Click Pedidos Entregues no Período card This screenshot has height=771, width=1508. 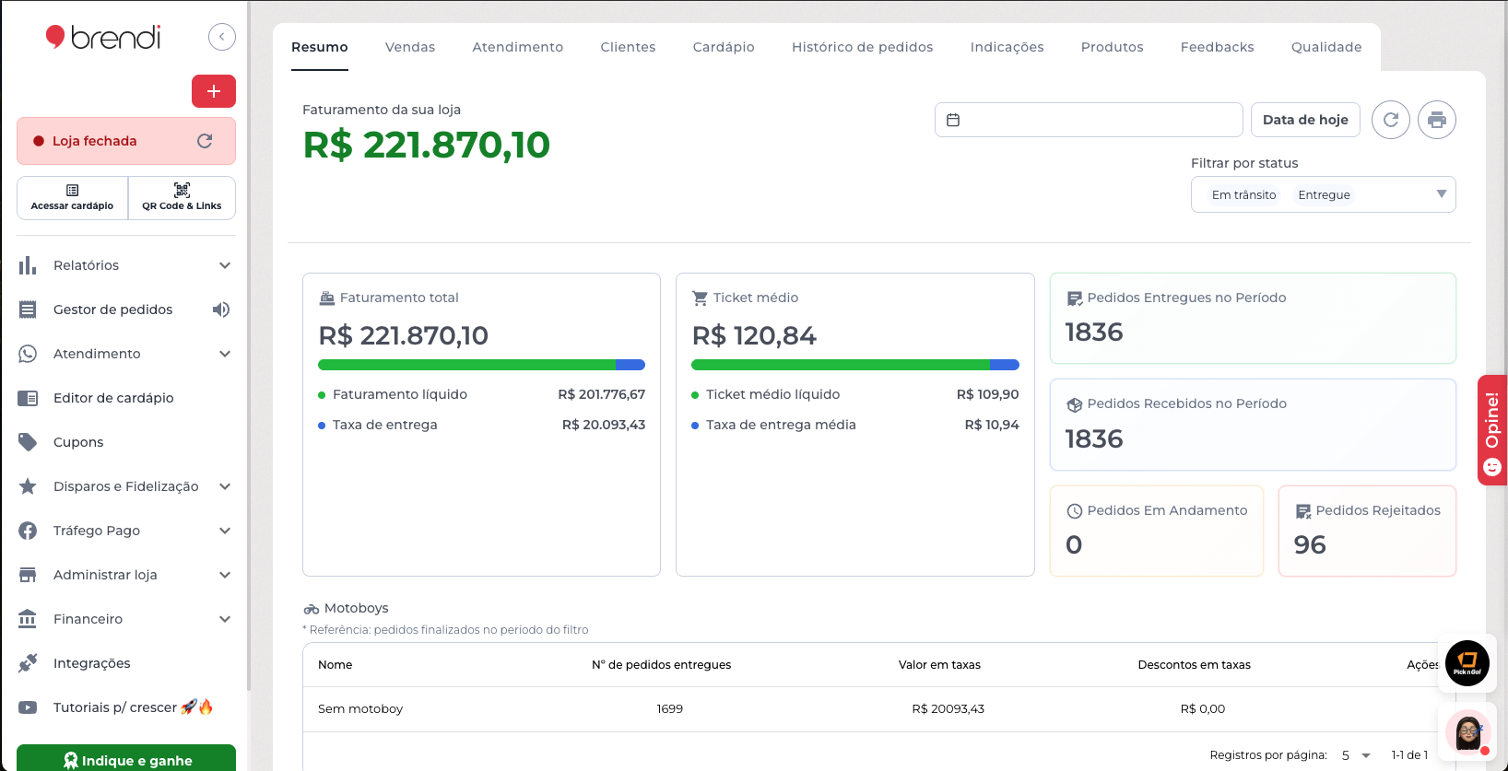[x=1253, y=318]
